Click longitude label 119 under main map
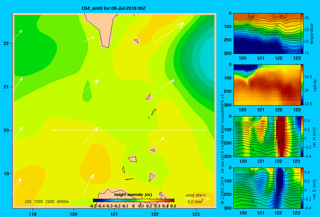Image resolution: width=320 pixels, height=217 pixels. 33,214
